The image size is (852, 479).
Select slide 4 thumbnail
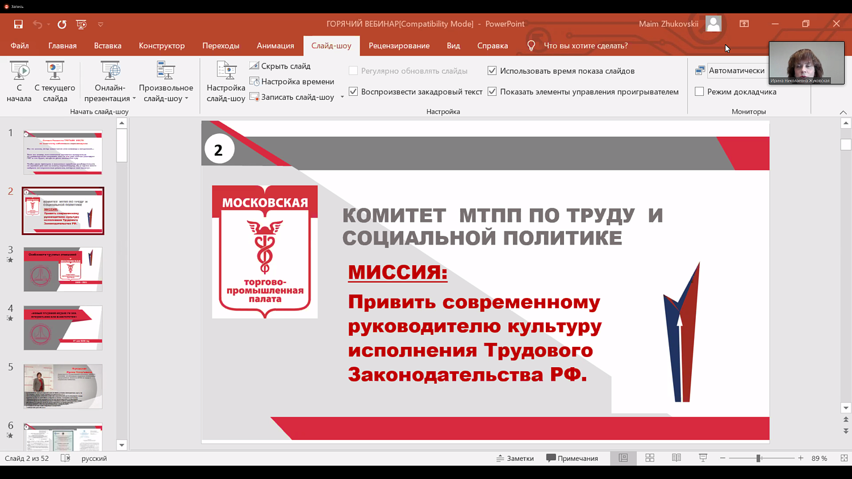pyautogui.click(x=63, y=327)
